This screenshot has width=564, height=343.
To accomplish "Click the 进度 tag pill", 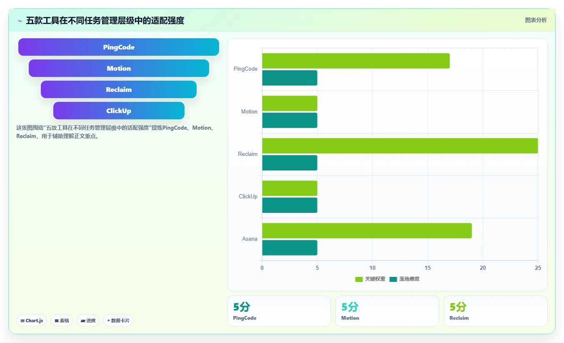I will point(88,321).
